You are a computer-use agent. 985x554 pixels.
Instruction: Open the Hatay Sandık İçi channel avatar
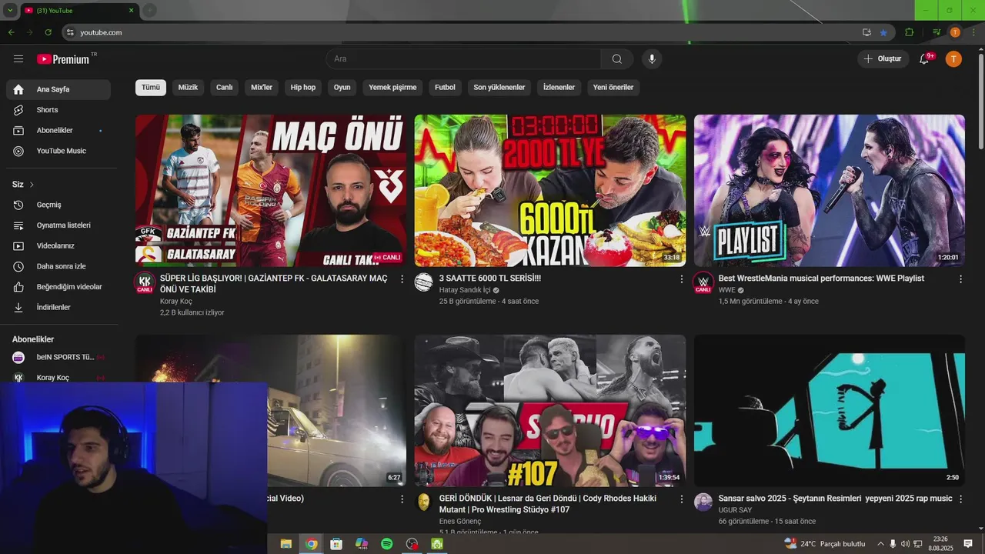(424, 282)
